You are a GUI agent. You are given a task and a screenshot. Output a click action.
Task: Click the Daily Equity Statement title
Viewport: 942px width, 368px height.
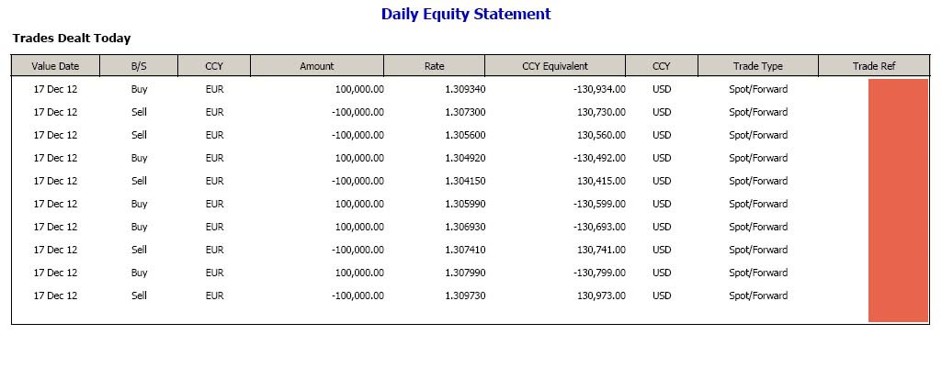coord(466,14)
